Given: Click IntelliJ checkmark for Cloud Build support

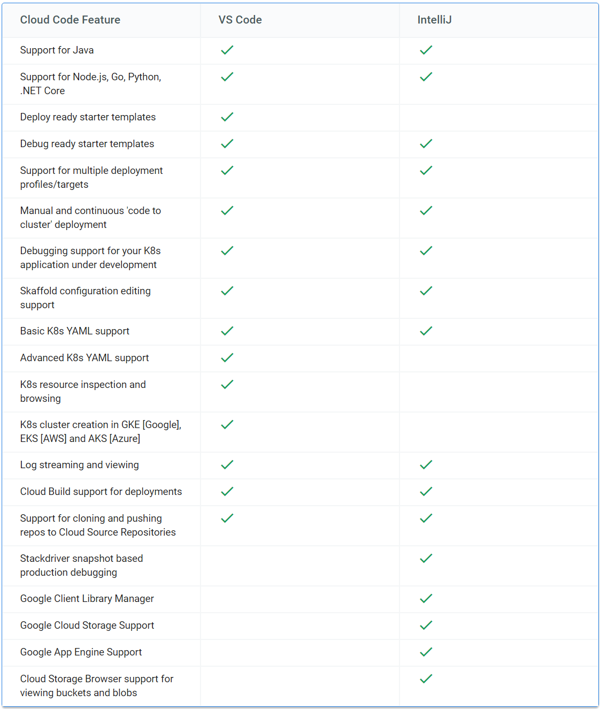Looking at the screenshot, I should pos(426,492).
